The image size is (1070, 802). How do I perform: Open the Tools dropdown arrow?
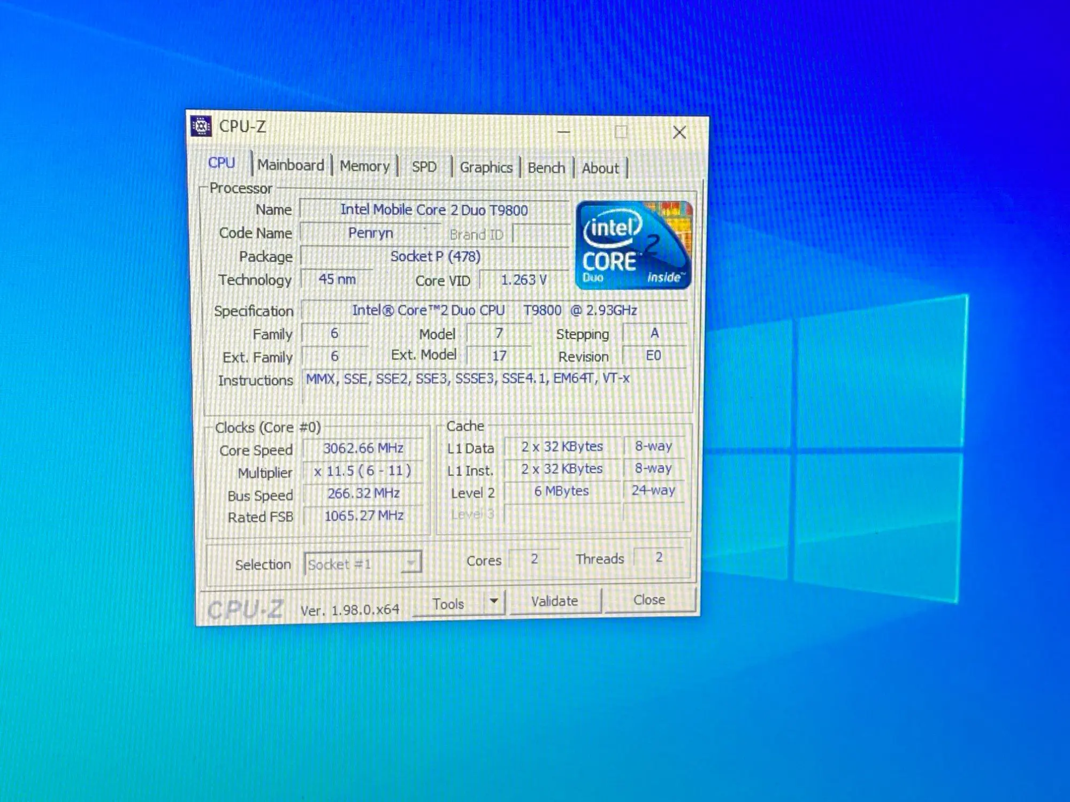pyautogui.click(x=494, y=601)
